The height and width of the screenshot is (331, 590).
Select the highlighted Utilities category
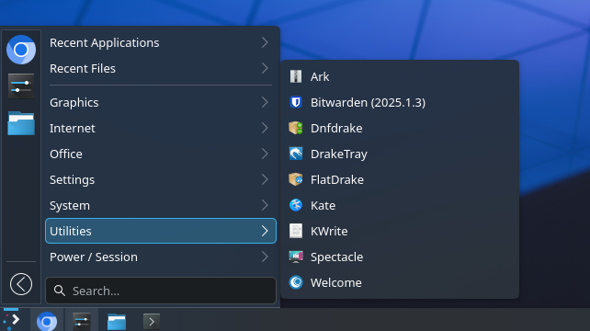(x=161, y=231)
